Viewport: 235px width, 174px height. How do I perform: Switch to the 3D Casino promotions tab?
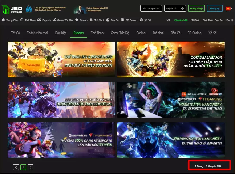click(194, 33)
